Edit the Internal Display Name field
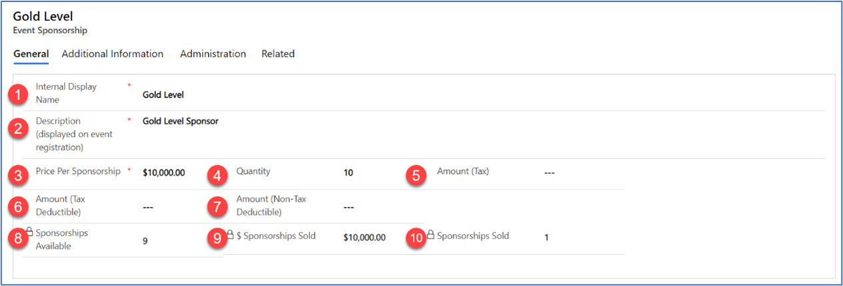Viewport: 843px width, 286px height. 163,94
